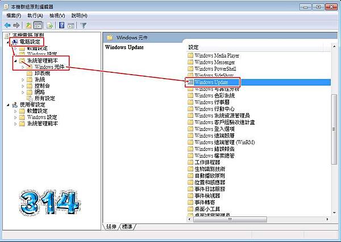Select the 事件檢視器 folder
The height and width of the screenshot is (242, 341).
coord(207,196)
